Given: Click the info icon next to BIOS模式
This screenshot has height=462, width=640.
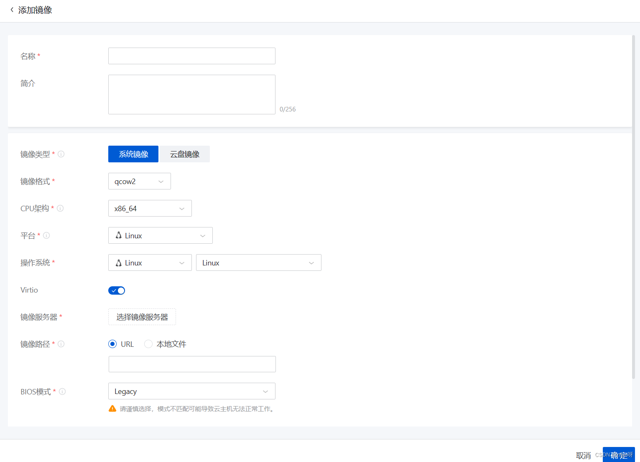Looking at the screenshot, I should click(x=63, y=391).
